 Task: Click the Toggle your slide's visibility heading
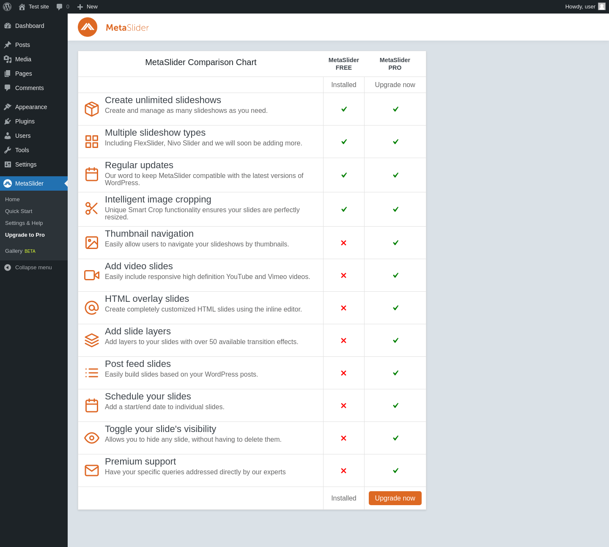(161, 429)
